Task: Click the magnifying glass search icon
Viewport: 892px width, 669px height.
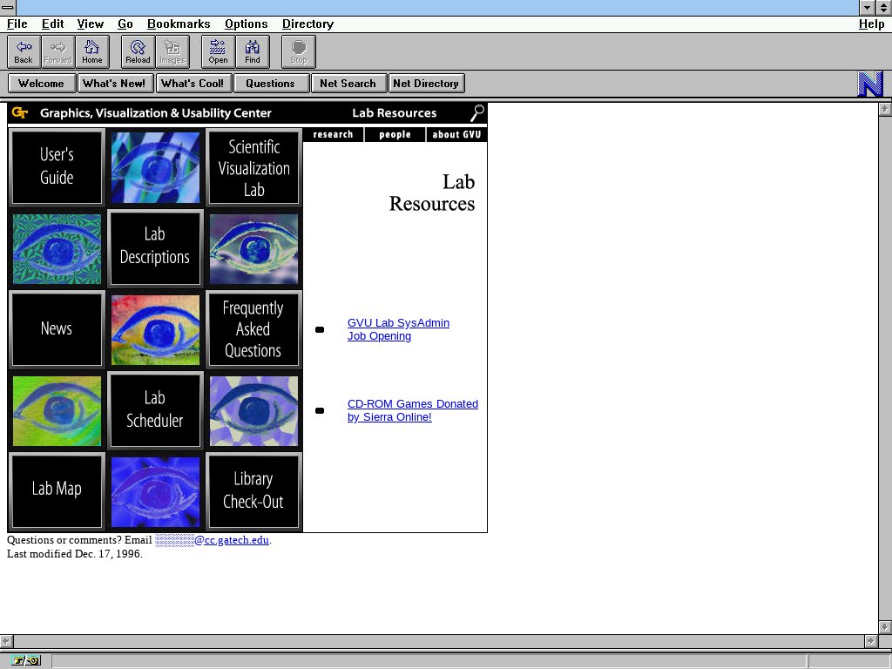Action: pyautogui.click(x=477, y=112)
